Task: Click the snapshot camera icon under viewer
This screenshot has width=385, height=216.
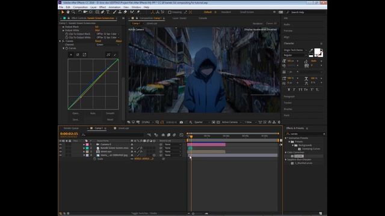Action: [x=181, y=122]
